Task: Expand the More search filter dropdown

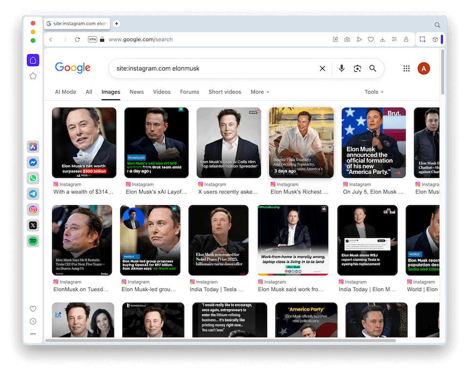Action: (x=259, y=92)
